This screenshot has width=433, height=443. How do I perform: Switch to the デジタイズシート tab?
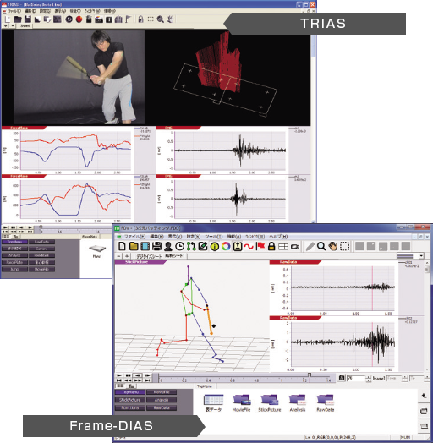(x=149, y=256)
